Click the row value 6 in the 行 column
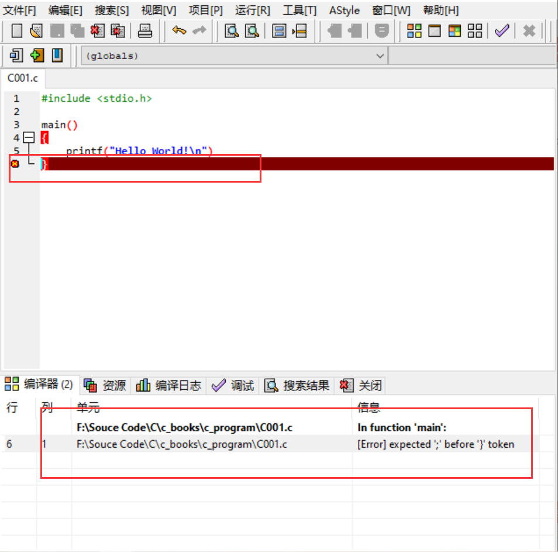The width and height of the screenshot is (558, 552). pyautogui.click(x=9, y=444)
